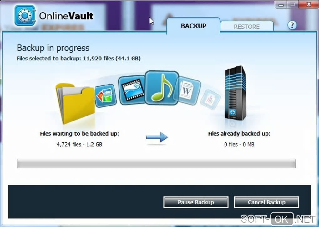Click the green music note tile

162,88
